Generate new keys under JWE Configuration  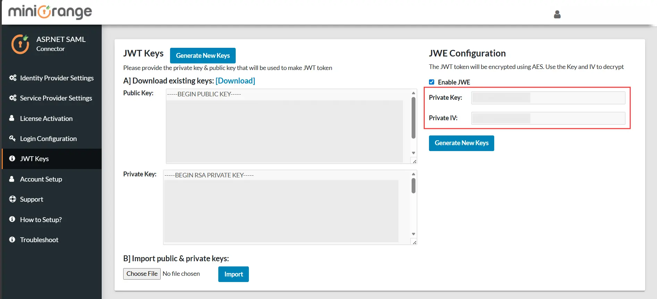pyautogui.click(x=461, y=143)
